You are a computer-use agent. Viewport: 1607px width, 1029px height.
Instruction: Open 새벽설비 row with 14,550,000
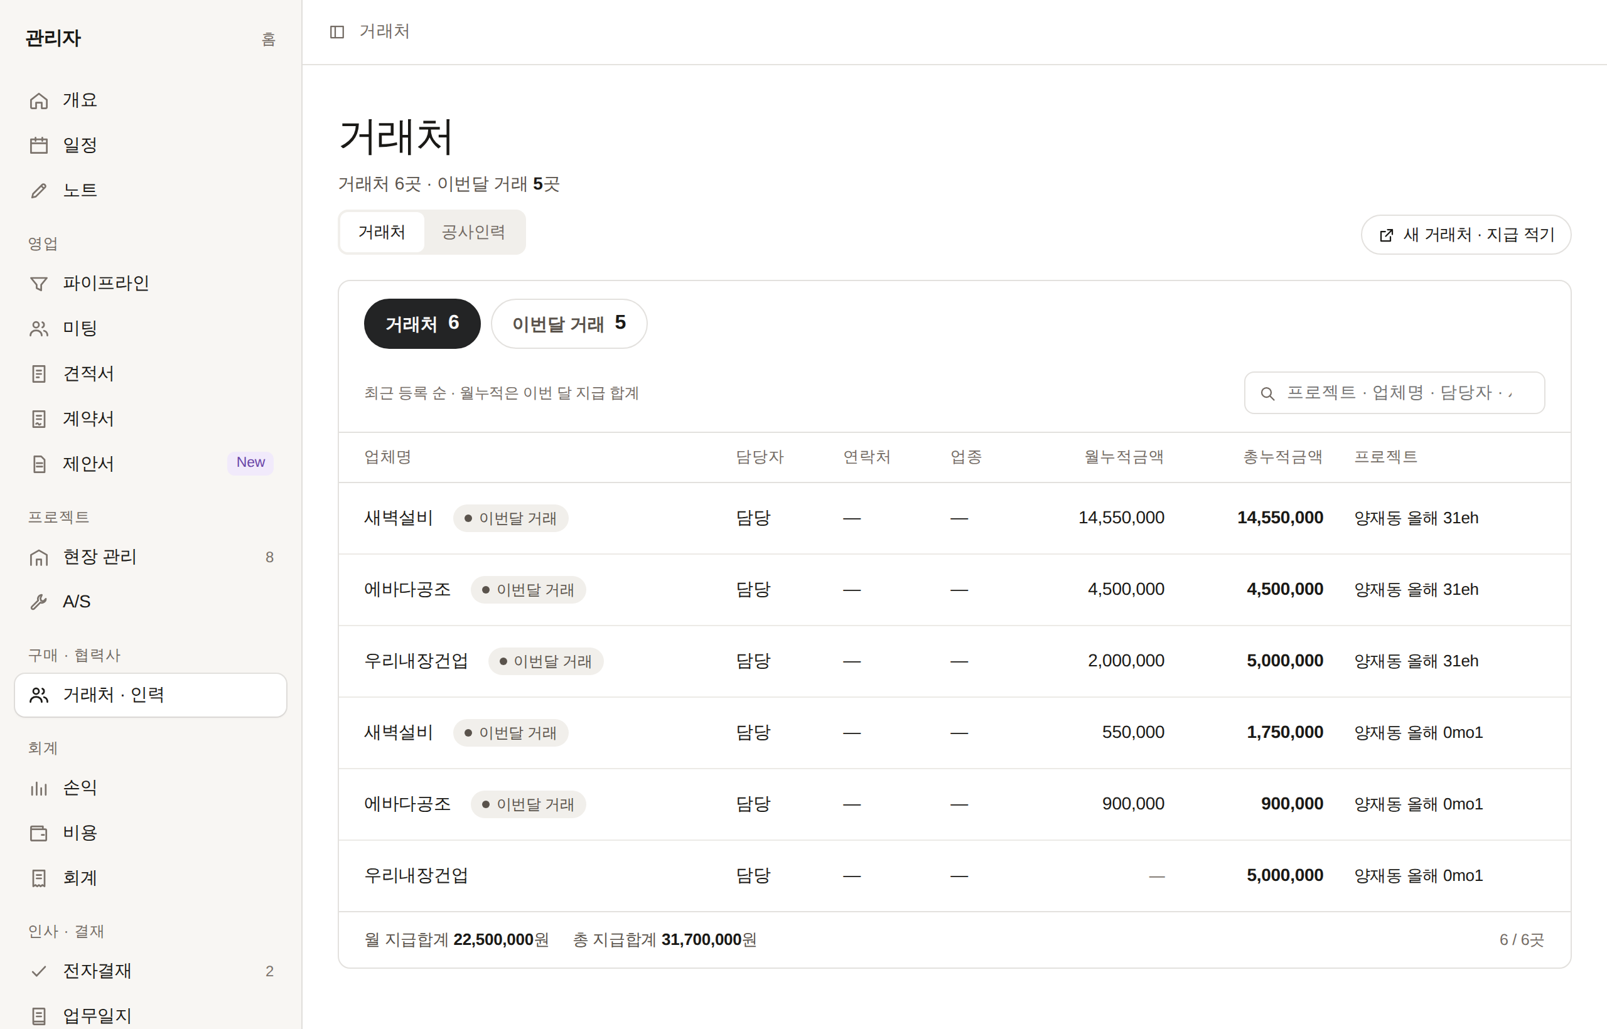(x=955, y=518)
